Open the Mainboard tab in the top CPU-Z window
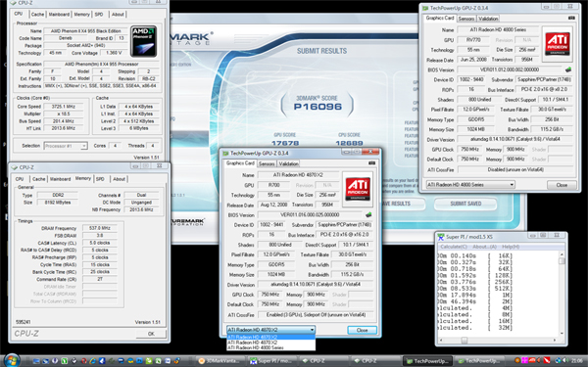The image size is (588, 367). 59,15
